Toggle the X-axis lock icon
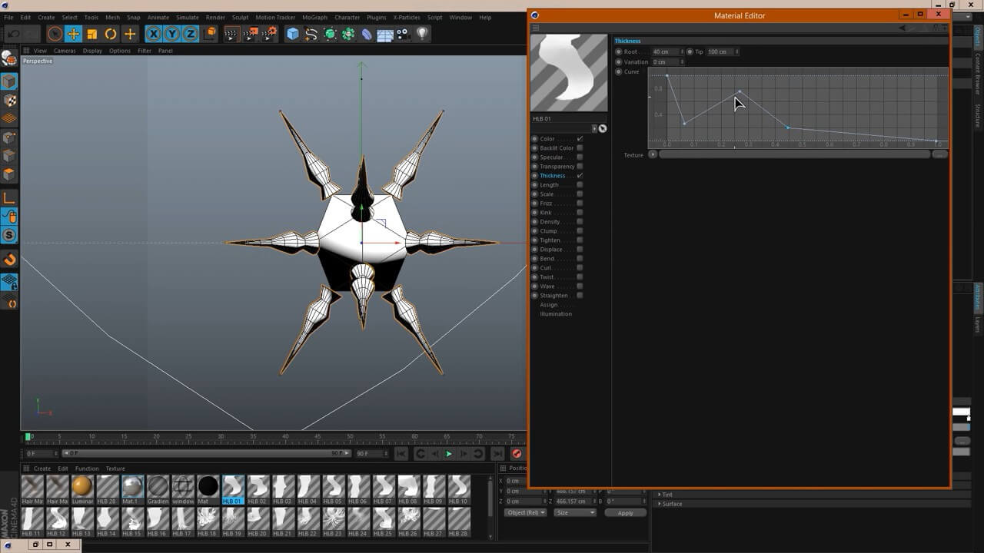The height and width of the screenshot is (553, 984). point(153,34)
